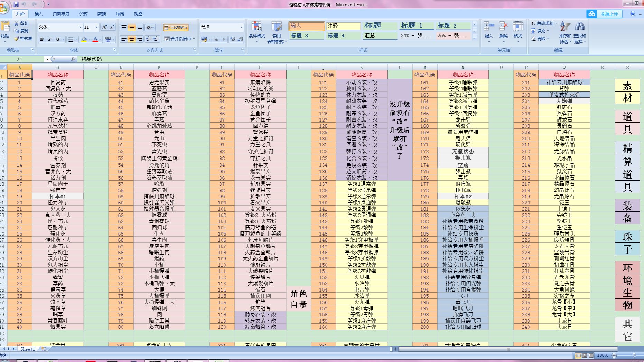
Task: Click the font color red A button
Action: [x=95, y=39]
